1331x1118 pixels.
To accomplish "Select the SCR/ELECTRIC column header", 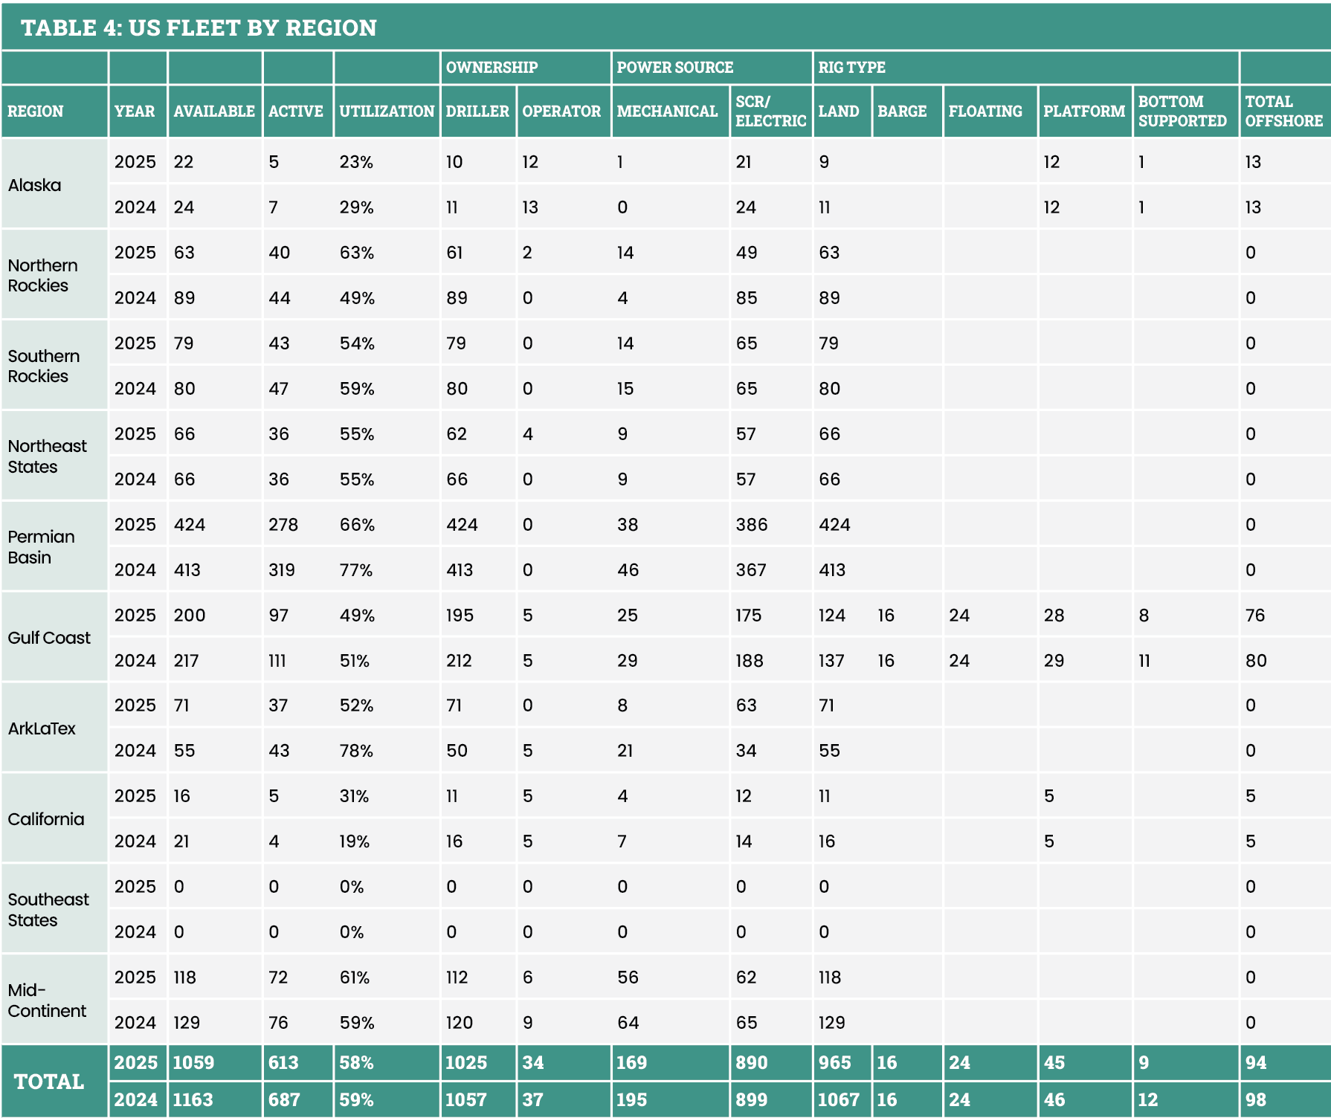I will click(x=770, y=112).
